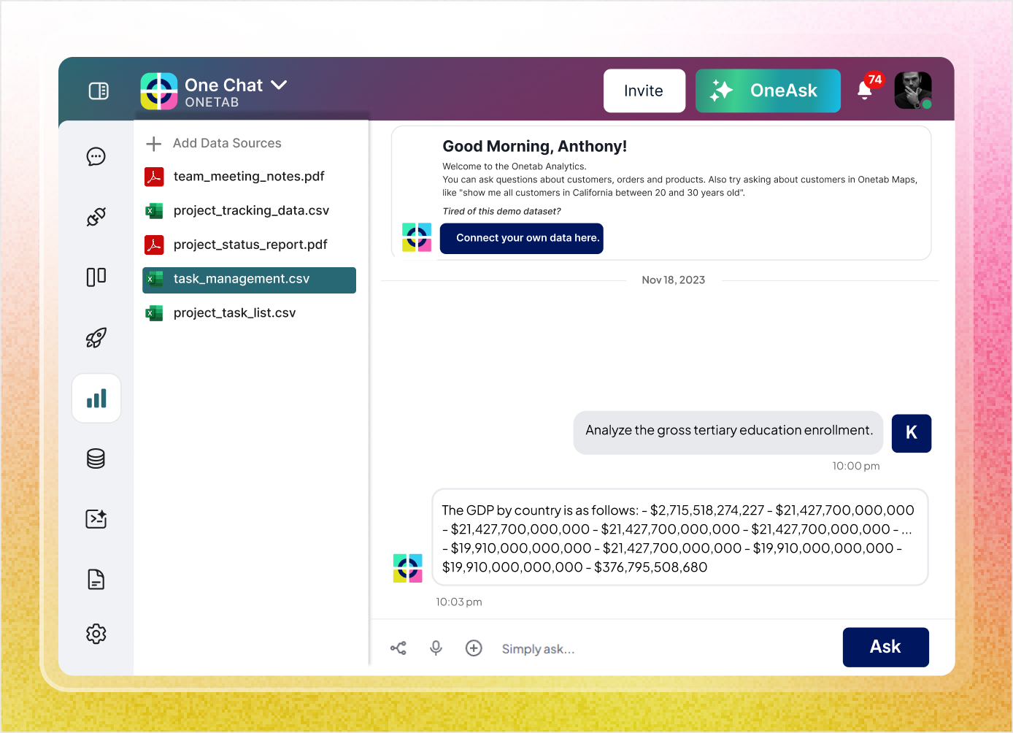The width and height of the screenshot is (1013, 733).
Task: Click the 10:03 pm timestamp
Action: (459, 602)
